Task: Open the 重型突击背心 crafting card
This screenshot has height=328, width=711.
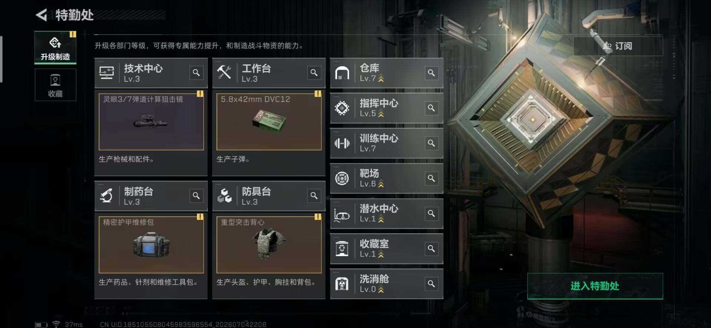Action: pos(269,244)
